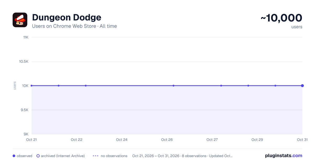Click the 10K y-axis label
This screenshot has width=315, height=165.
tap(25, 86)
